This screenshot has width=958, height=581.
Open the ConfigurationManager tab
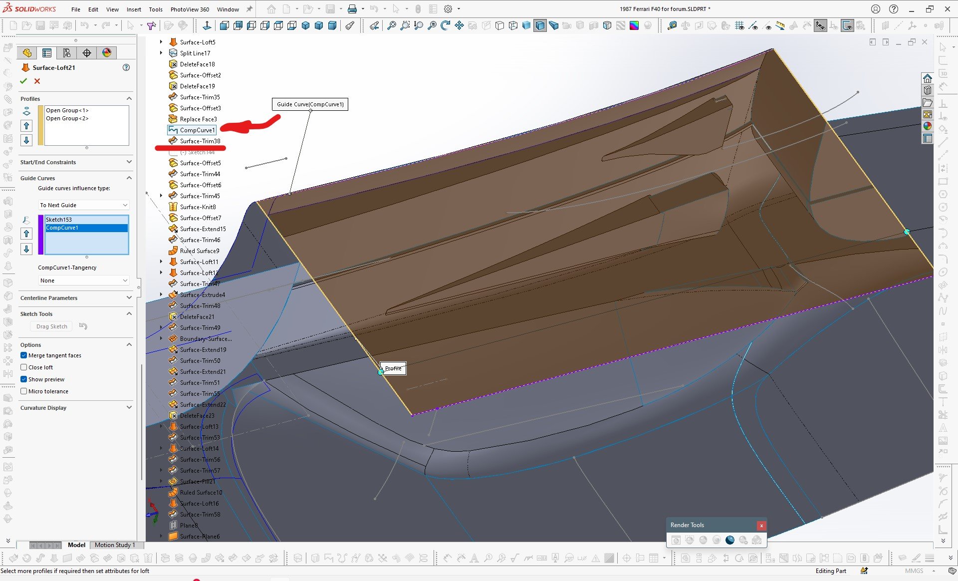click(67, 53)
